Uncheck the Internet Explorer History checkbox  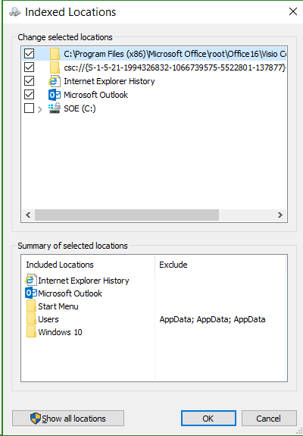pyautogui.click(x=29, y=81)
